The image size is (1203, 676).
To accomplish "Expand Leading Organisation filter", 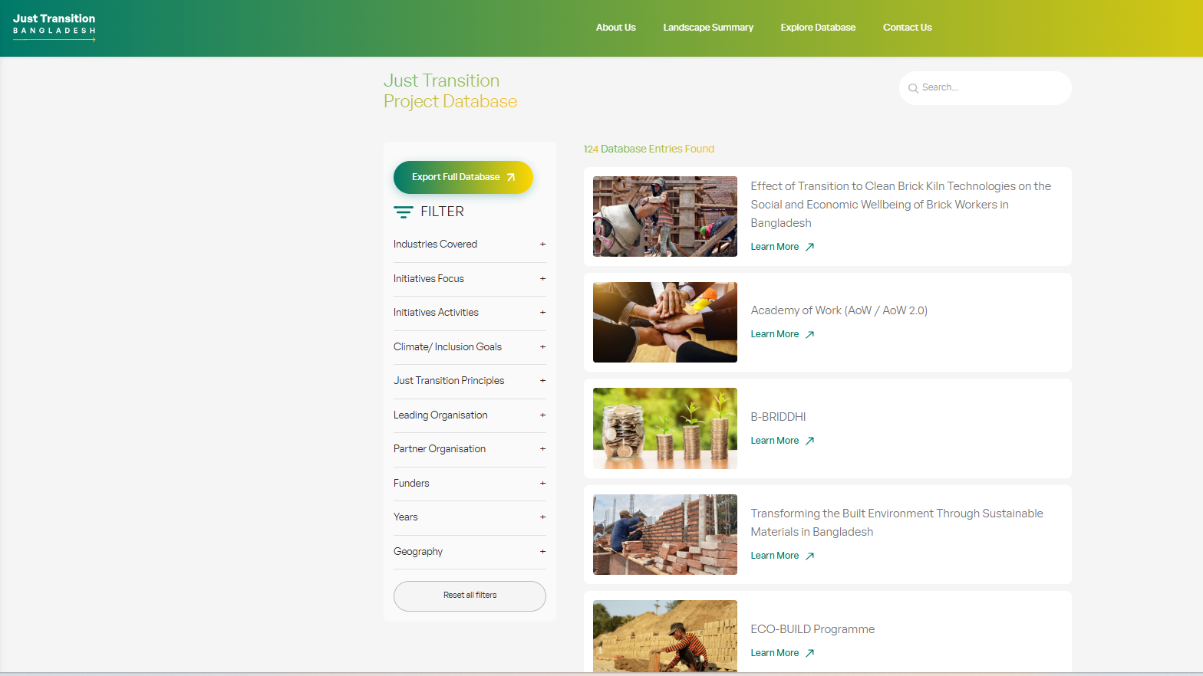I will (x=470, y=415).
